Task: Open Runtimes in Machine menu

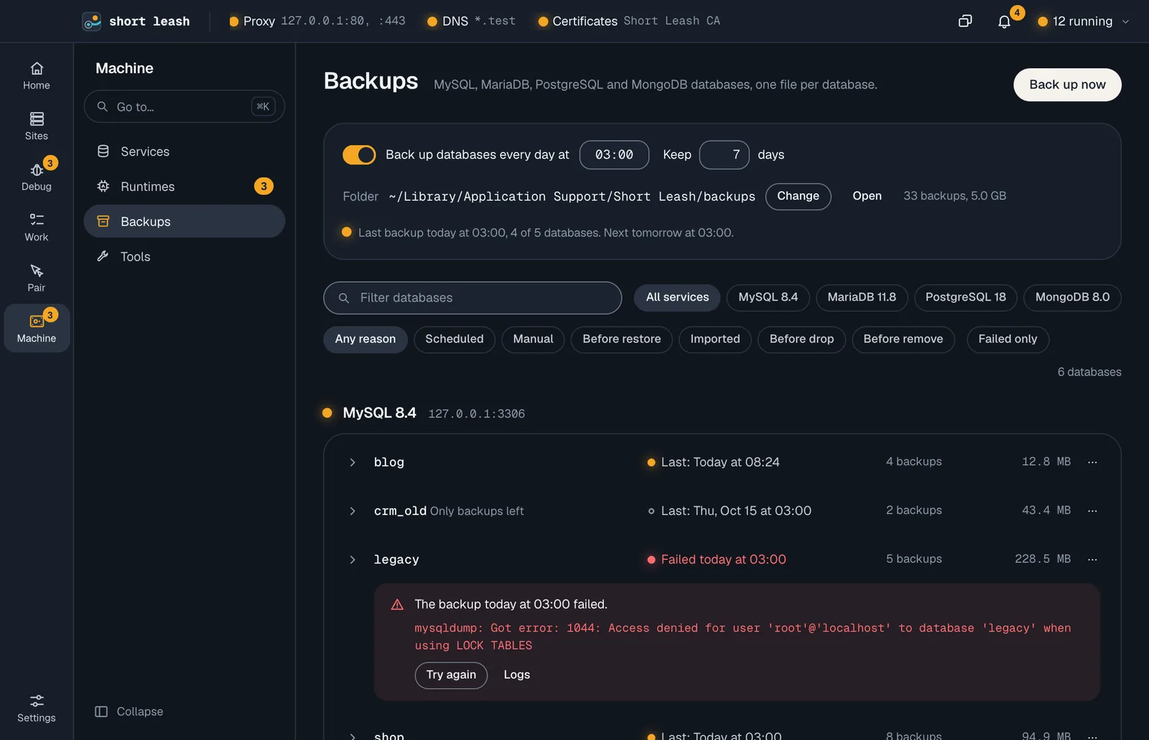Action: [185, 187]
